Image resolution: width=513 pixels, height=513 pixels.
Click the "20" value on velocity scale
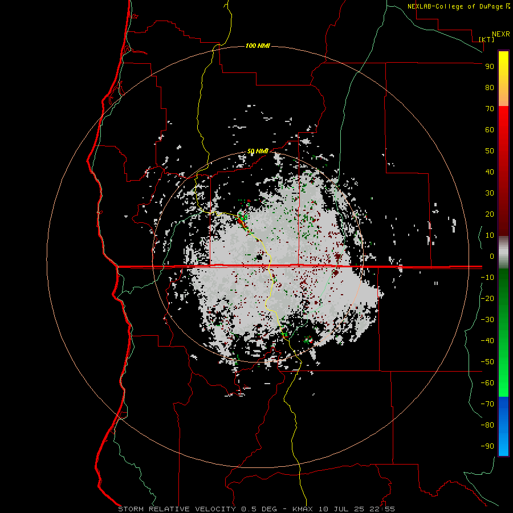(490, 214)
